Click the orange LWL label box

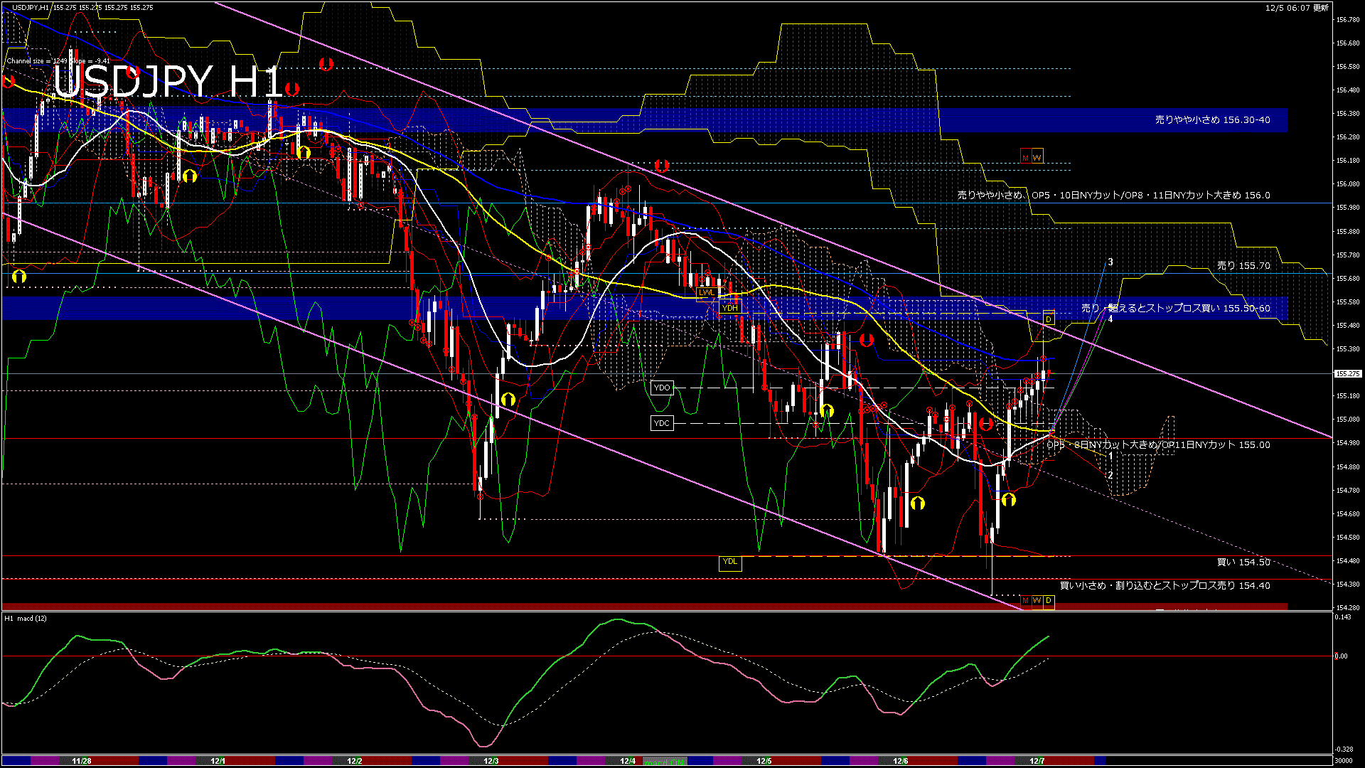[706, 292]
